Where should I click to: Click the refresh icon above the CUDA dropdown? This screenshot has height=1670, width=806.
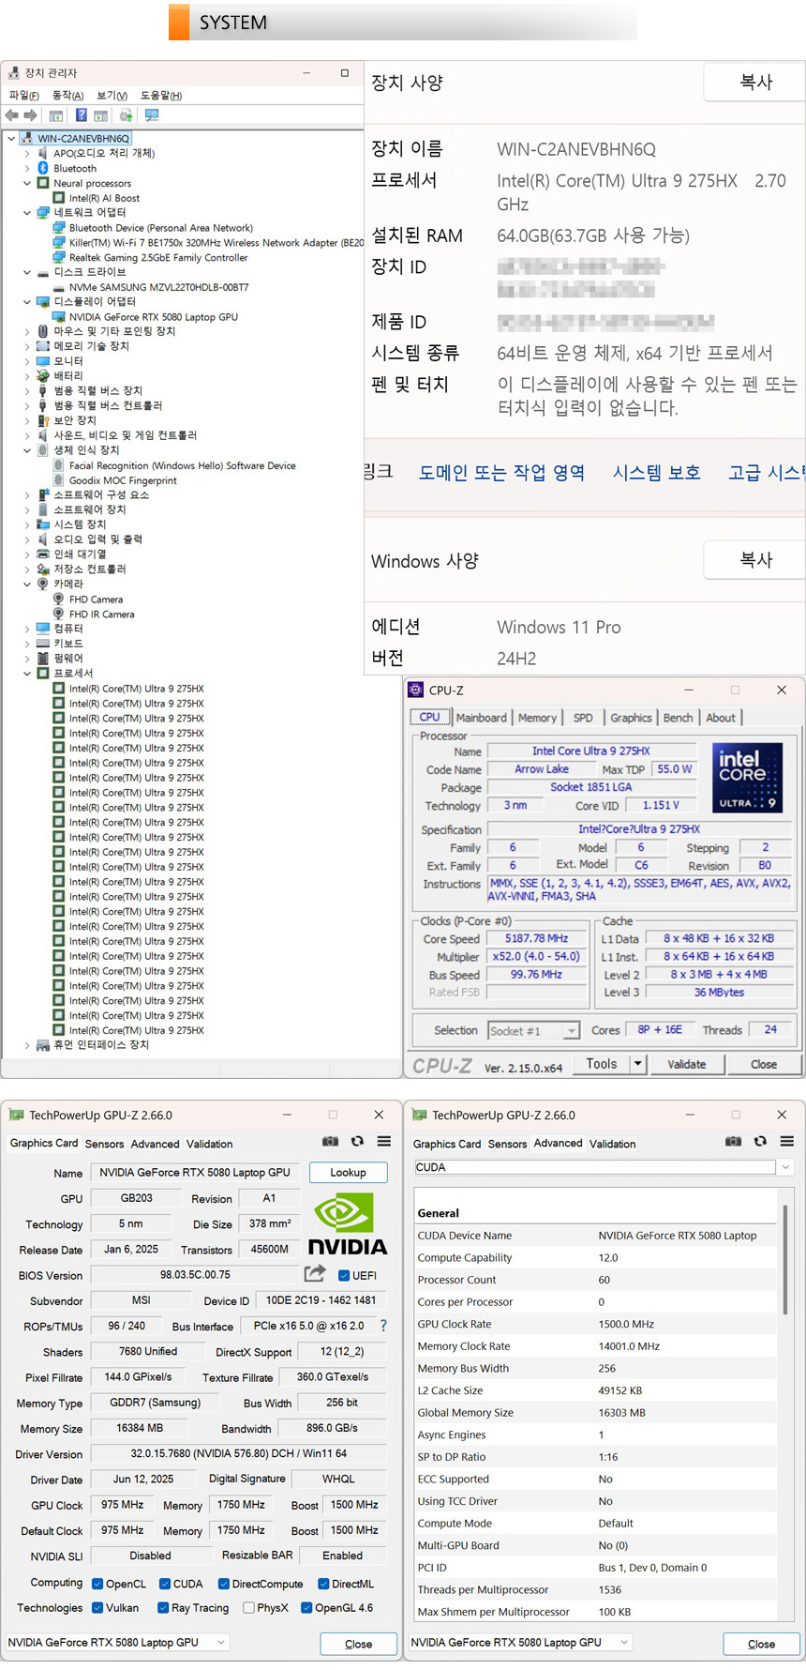(x=760, y=1142)
